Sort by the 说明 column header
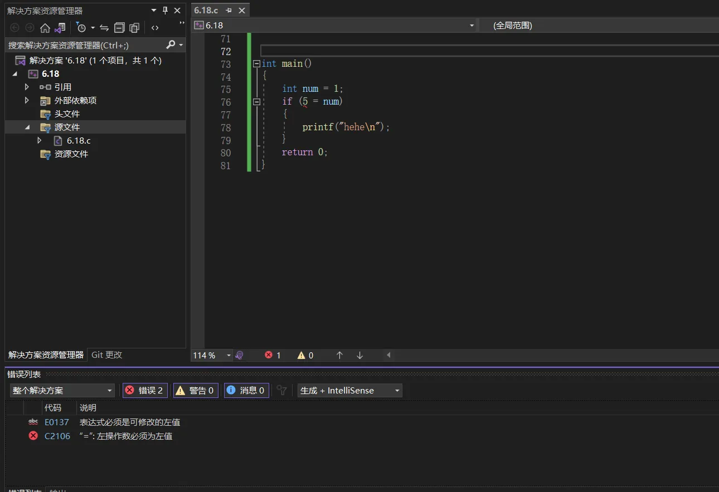The image size is (719, 492). click(88, 408)
